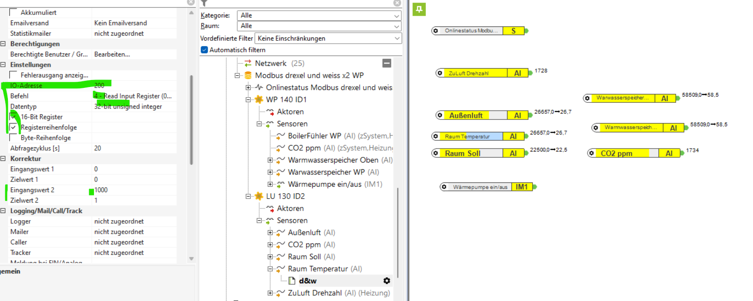Collapse the Logging/Mail/Call/Track section

(3, 211)
